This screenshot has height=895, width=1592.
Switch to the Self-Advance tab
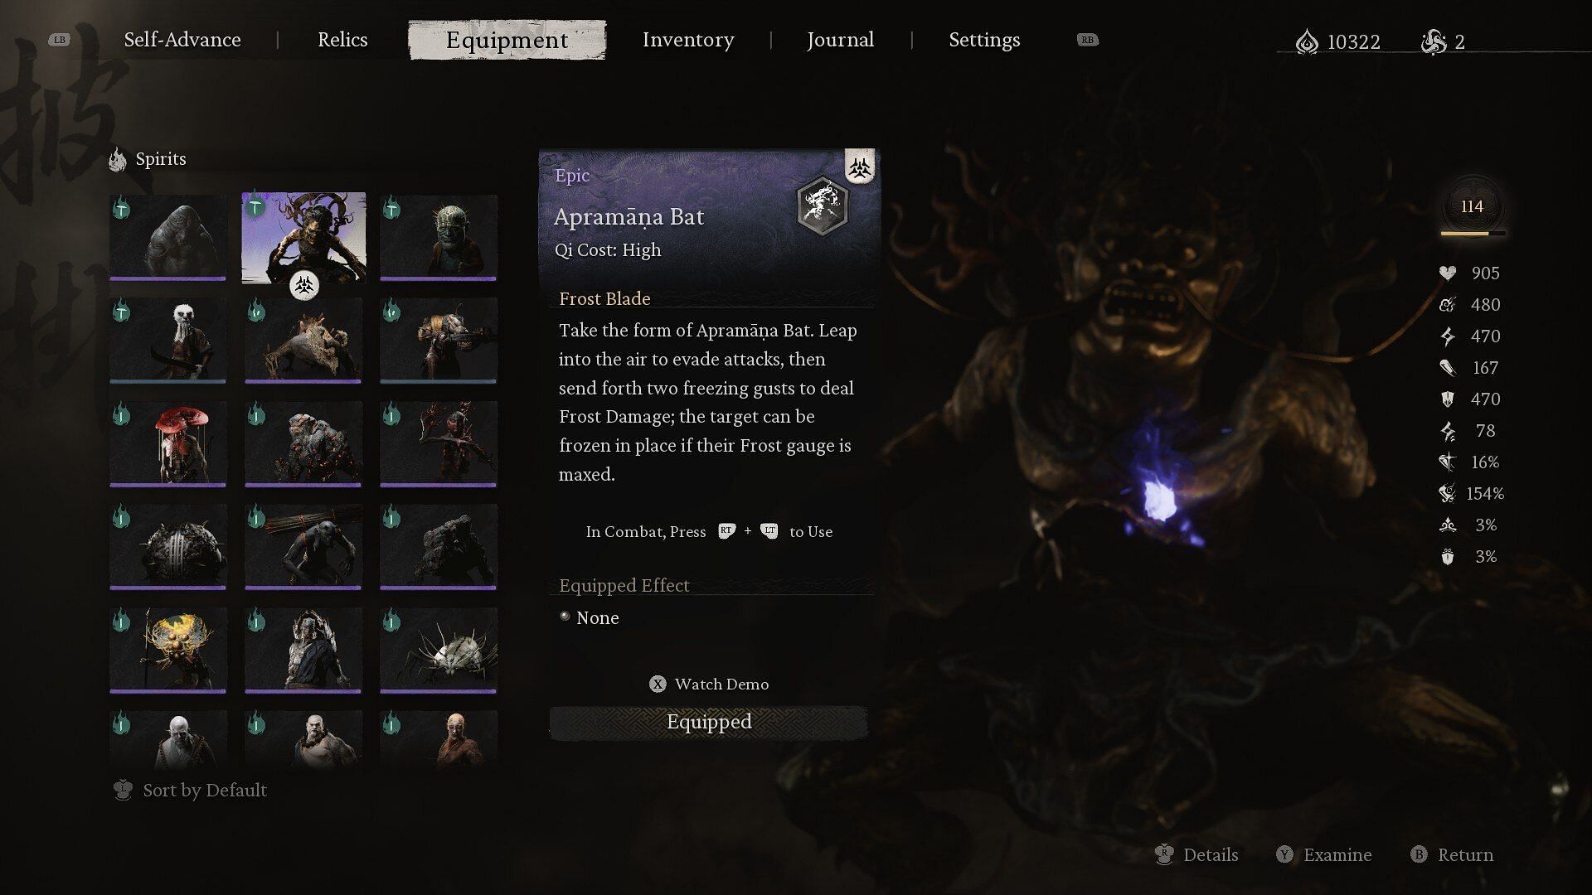tap(182, 39)
